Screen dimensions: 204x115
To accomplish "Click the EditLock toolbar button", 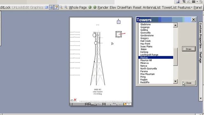I will pos(5,7).
